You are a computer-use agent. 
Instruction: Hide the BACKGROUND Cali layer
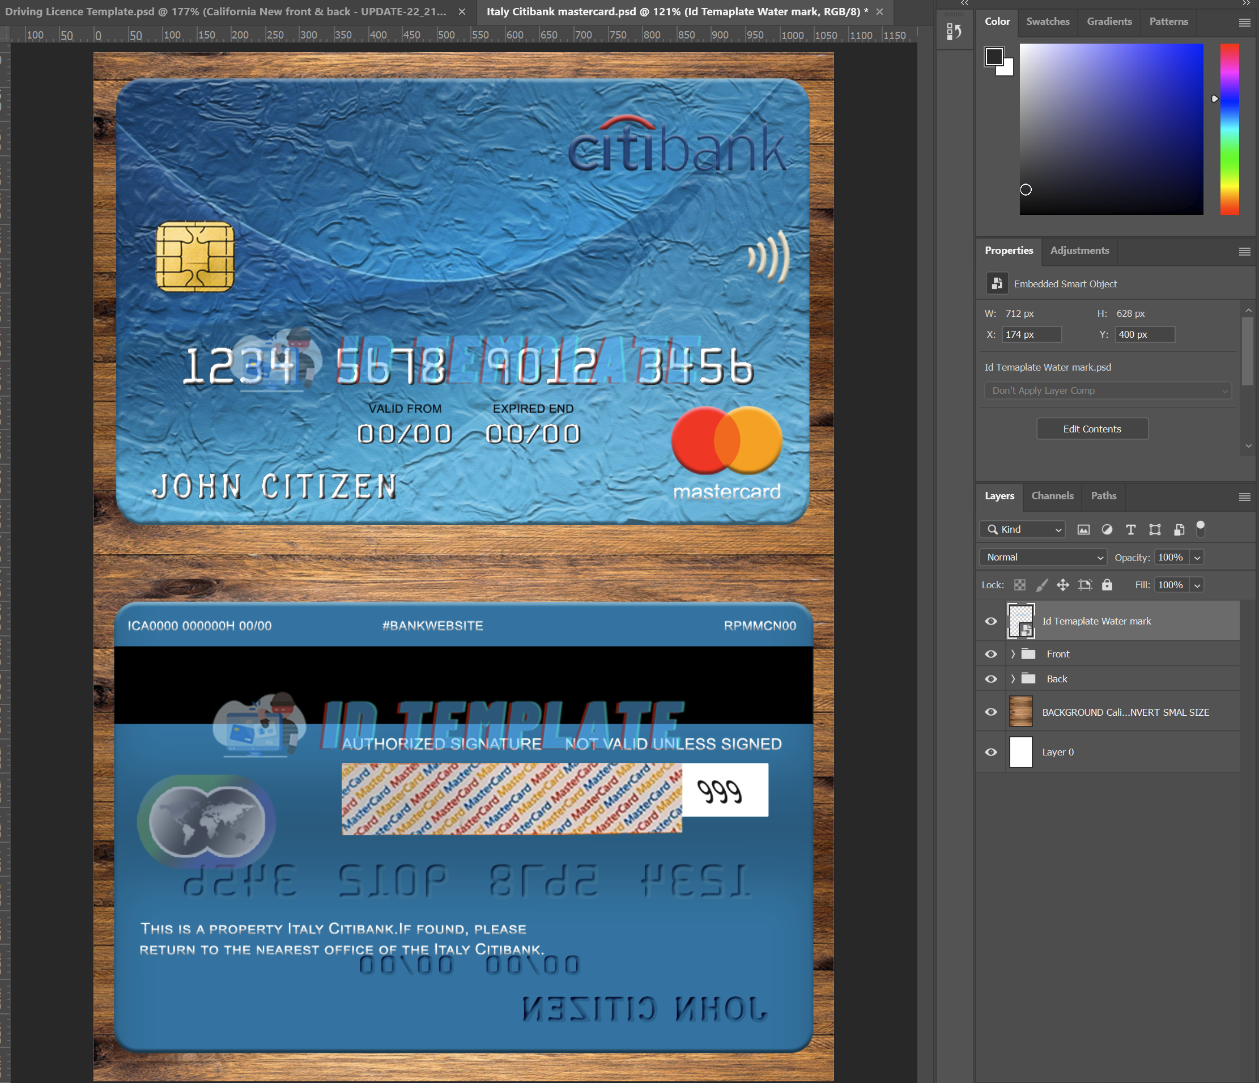[991, 712]
